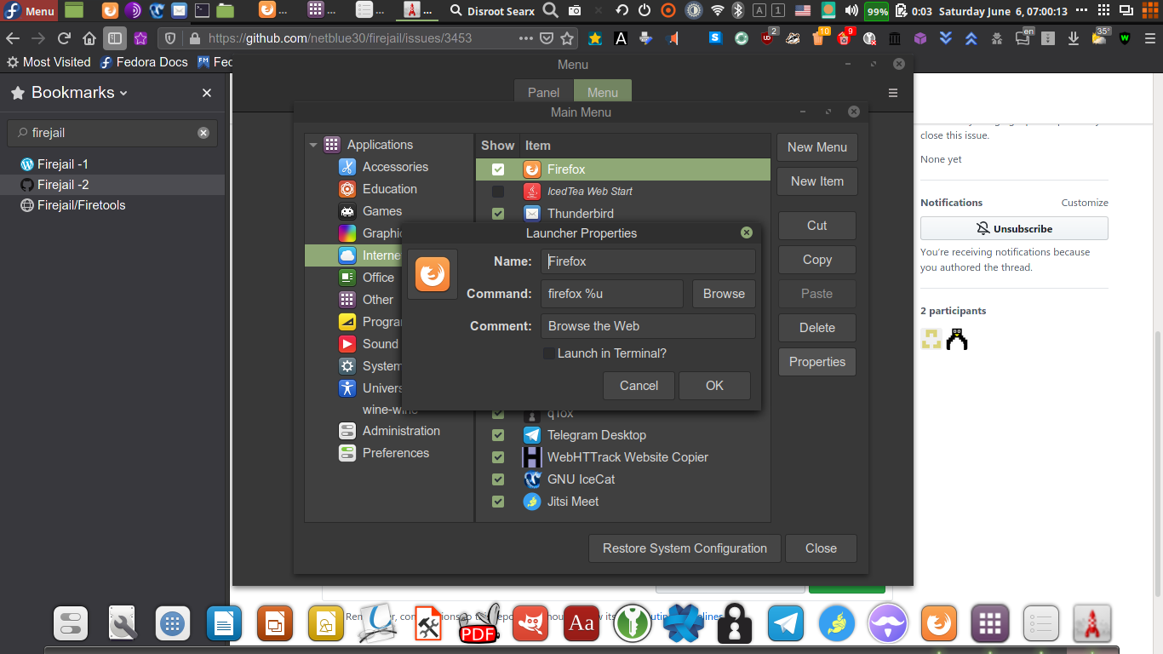
Task: Open the Fedora Menu in top panel
Action: (x=29, y=11)
